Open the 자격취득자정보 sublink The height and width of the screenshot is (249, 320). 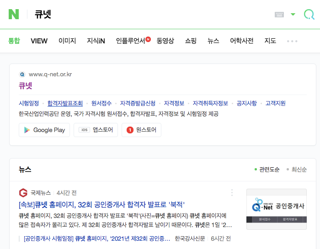point(210,103)
